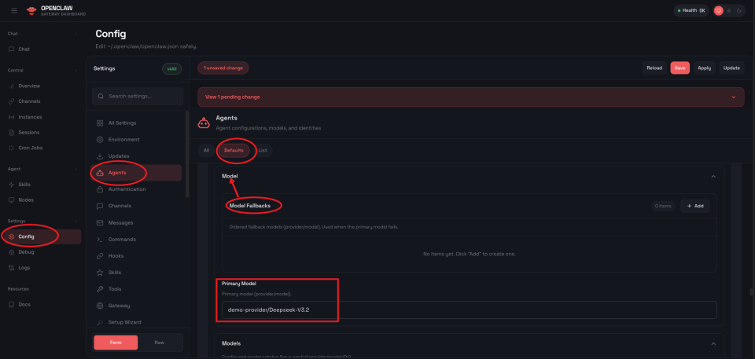Click the Primary Model input field
Viewport: 755px width, 359px height.
point(468,310)
